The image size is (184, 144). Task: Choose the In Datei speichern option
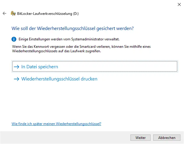point(40,67)
